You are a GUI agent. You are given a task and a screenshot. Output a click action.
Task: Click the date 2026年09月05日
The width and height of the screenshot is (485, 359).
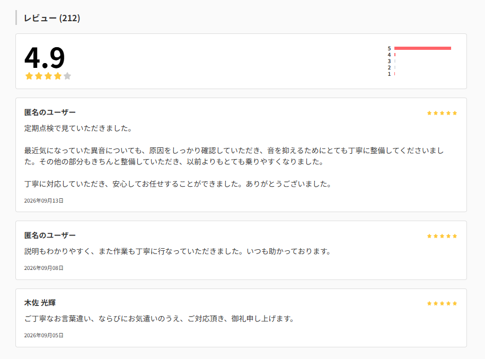tap(43, 335)
